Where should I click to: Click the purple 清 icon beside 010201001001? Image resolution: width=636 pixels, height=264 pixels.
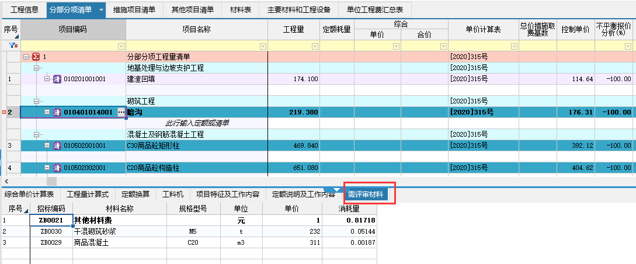coord(57,79)
